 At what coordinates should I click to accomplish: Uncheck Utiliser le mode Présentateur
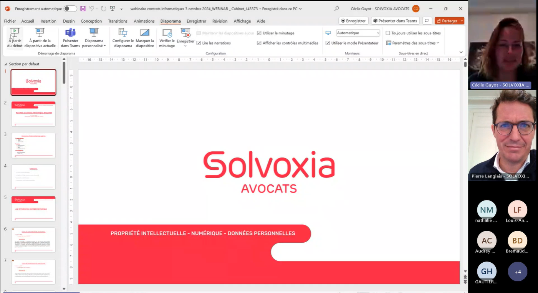pyautogui.click(x=328, y=43)
